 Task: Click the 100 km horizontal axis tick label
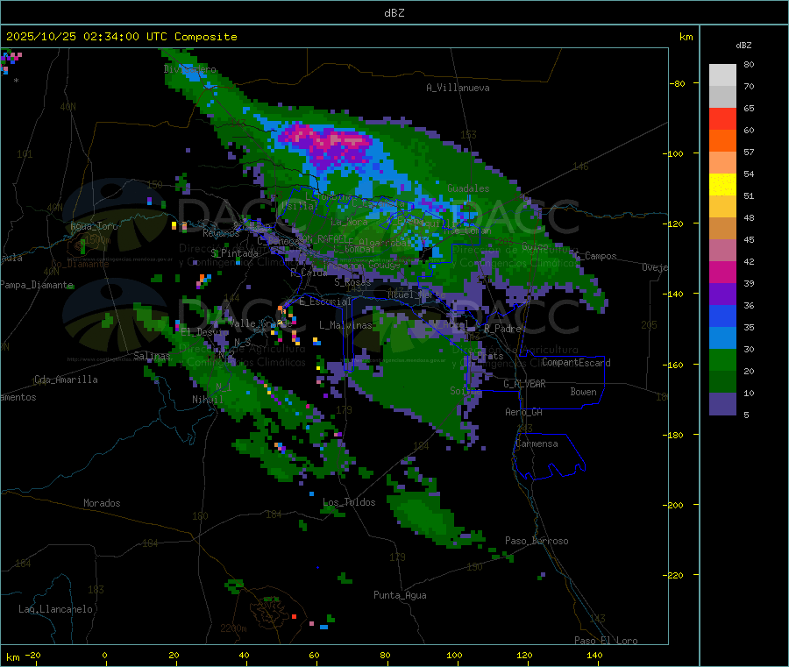pyautogui.click(x=454, y=655)
